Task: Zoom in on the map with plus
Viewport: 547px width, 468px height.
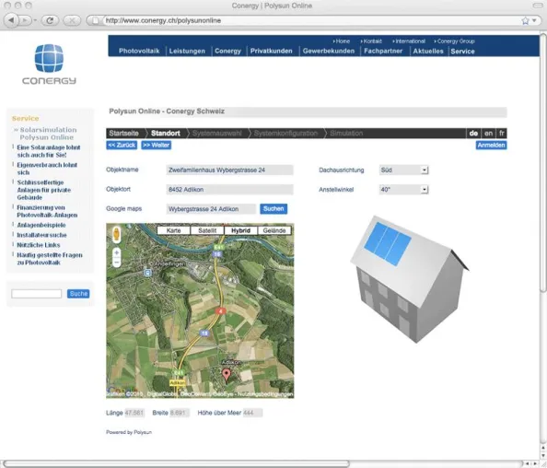Action: pos(117,252)
